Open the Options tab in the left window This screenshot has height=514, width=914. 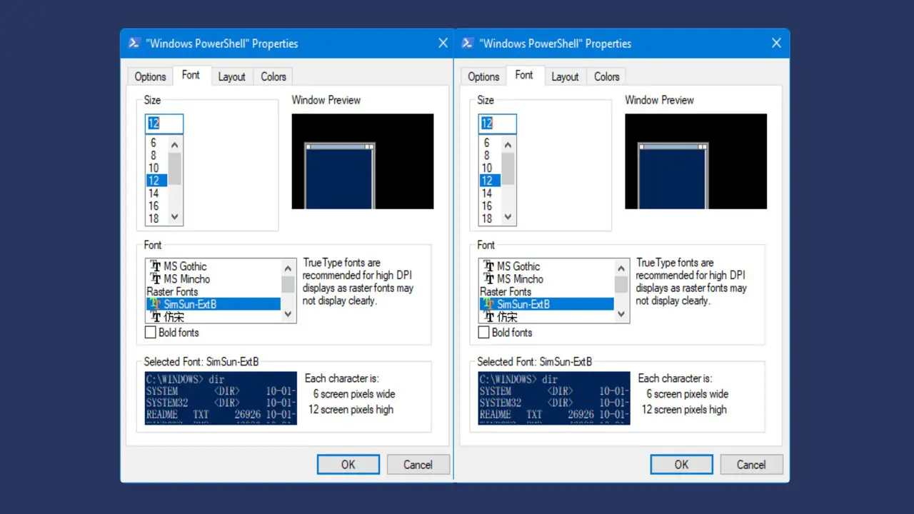150,76
